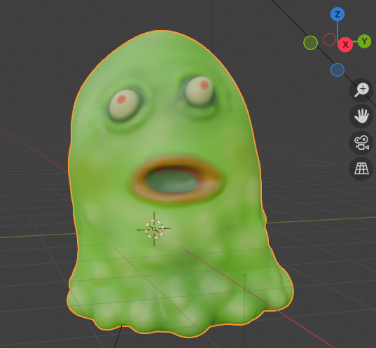Click the red pupil of right eye
This screenshot has height=348, width=376.
tap(204, 85)
